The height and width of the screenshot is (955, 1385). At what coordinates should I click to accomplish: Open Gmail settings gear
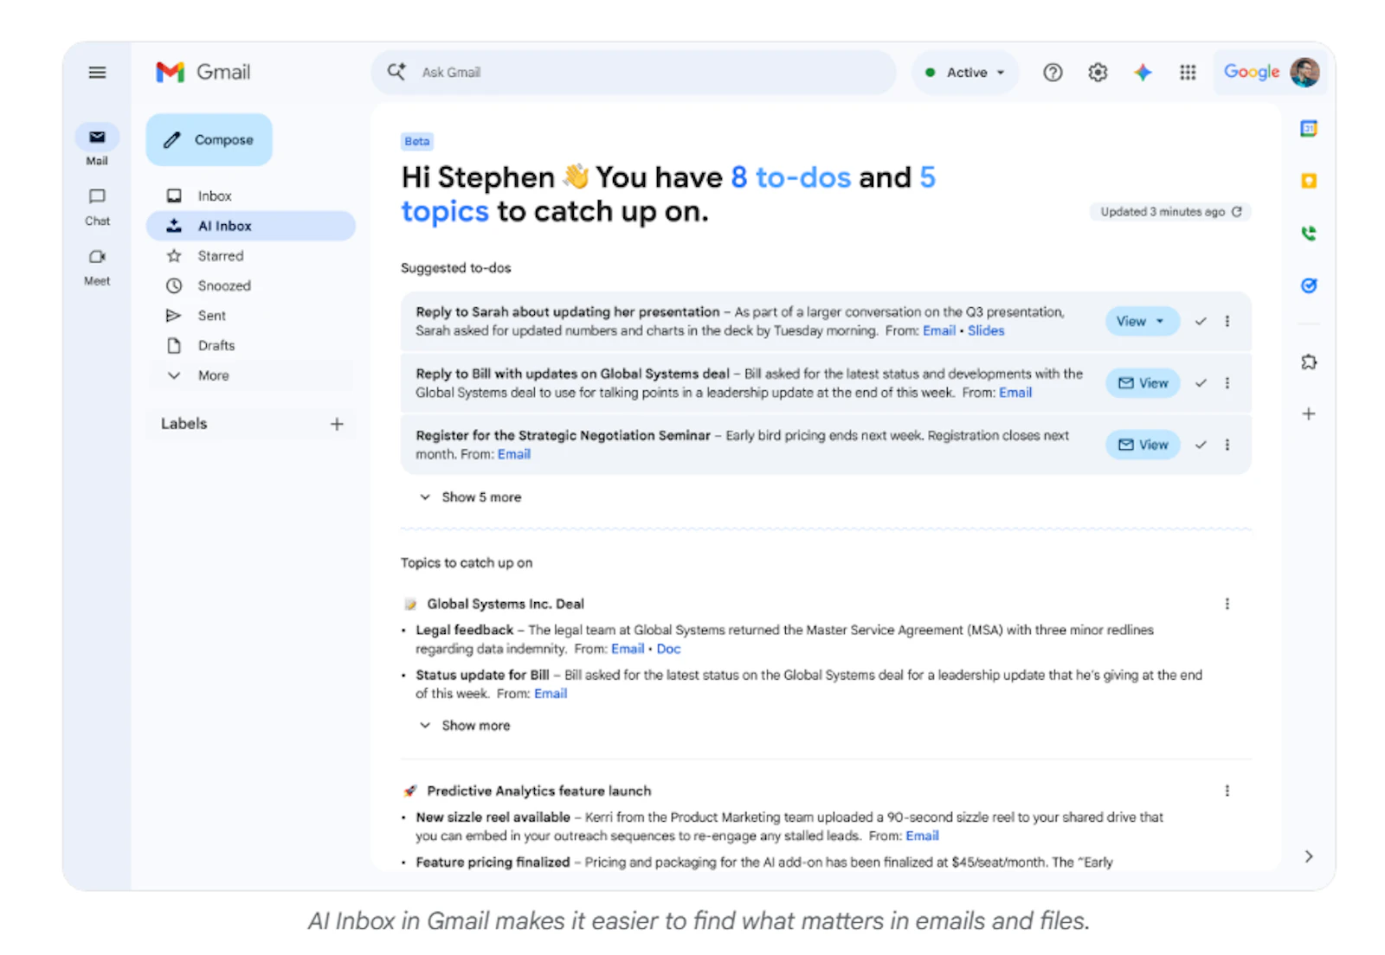tap(1097, 73)
